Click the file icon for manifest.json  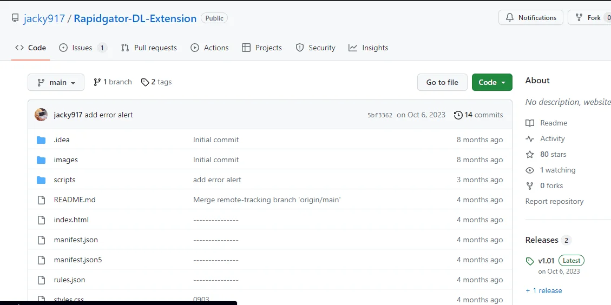pos(41,240)
